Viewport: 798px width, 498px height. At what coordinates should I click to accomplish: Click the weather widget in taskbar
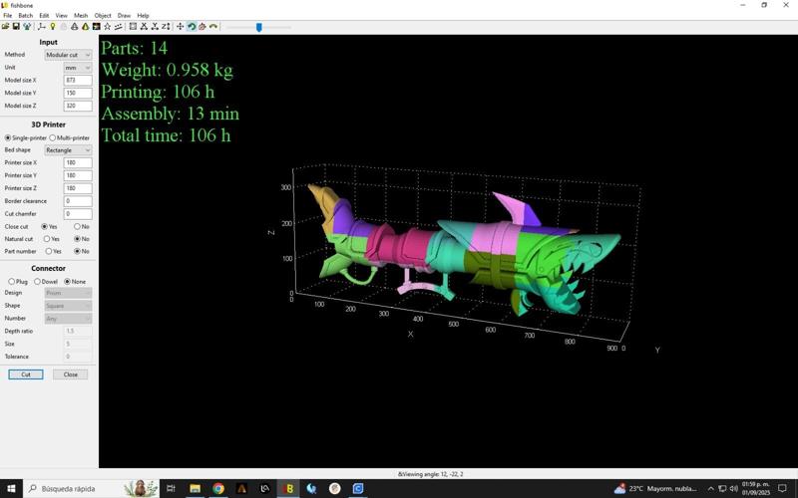(655, 488)
